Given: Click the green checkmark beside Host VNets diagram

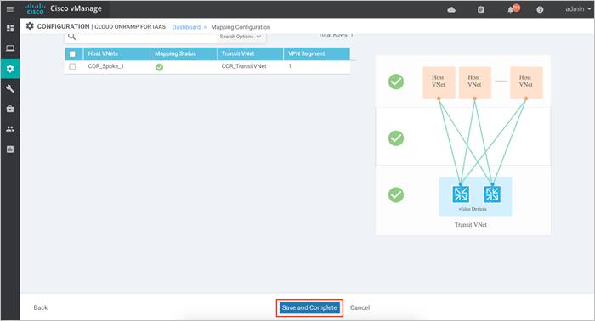Looking at the screenshot, I should click(x=396, y=82).
